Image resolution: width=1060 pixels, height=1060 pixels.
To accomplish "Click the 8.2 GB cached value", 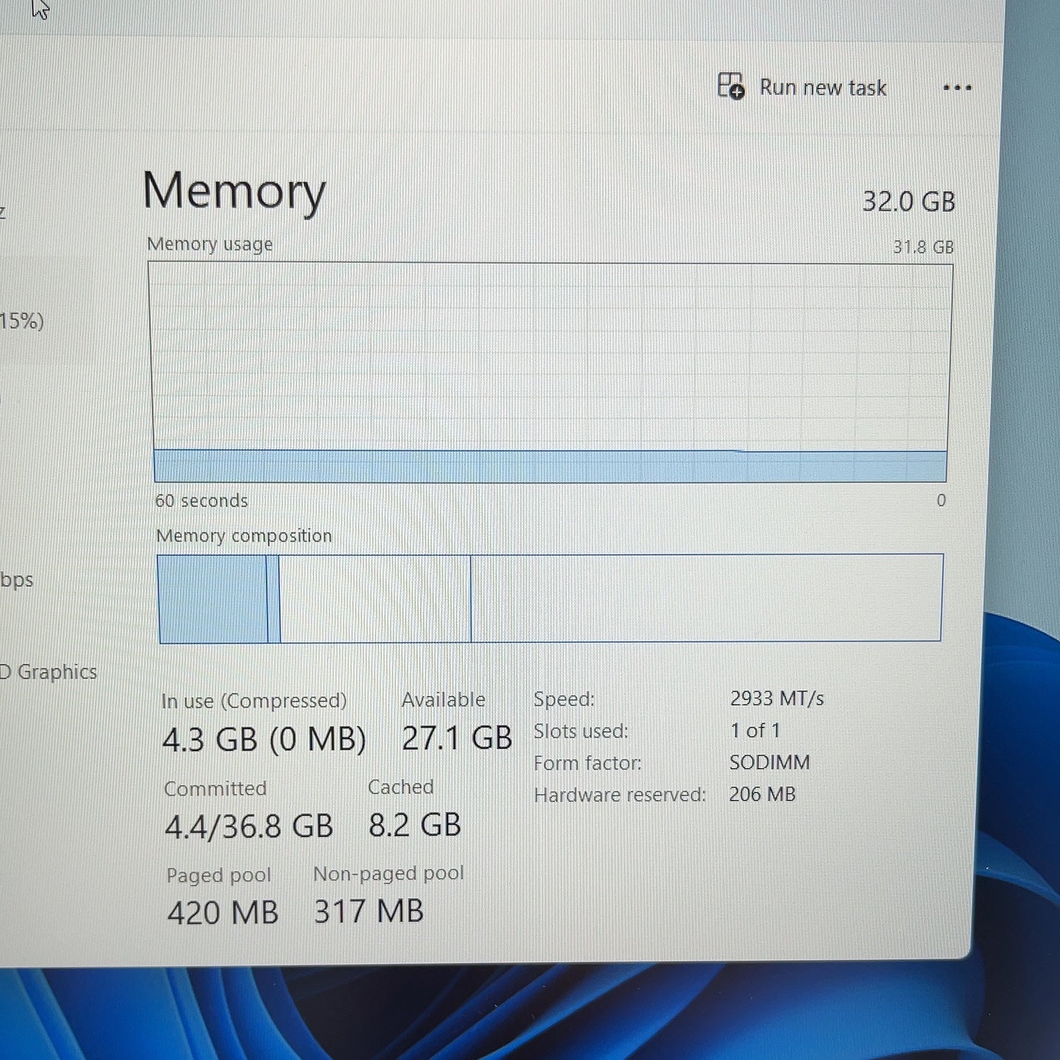I will tap(415, 825).
